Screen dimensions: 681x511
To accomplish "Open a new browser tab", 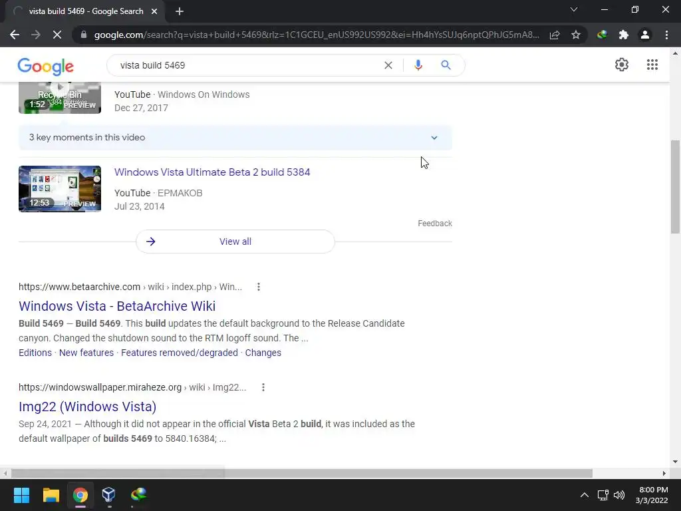I will pyautogui.click(x=180, y=12).
